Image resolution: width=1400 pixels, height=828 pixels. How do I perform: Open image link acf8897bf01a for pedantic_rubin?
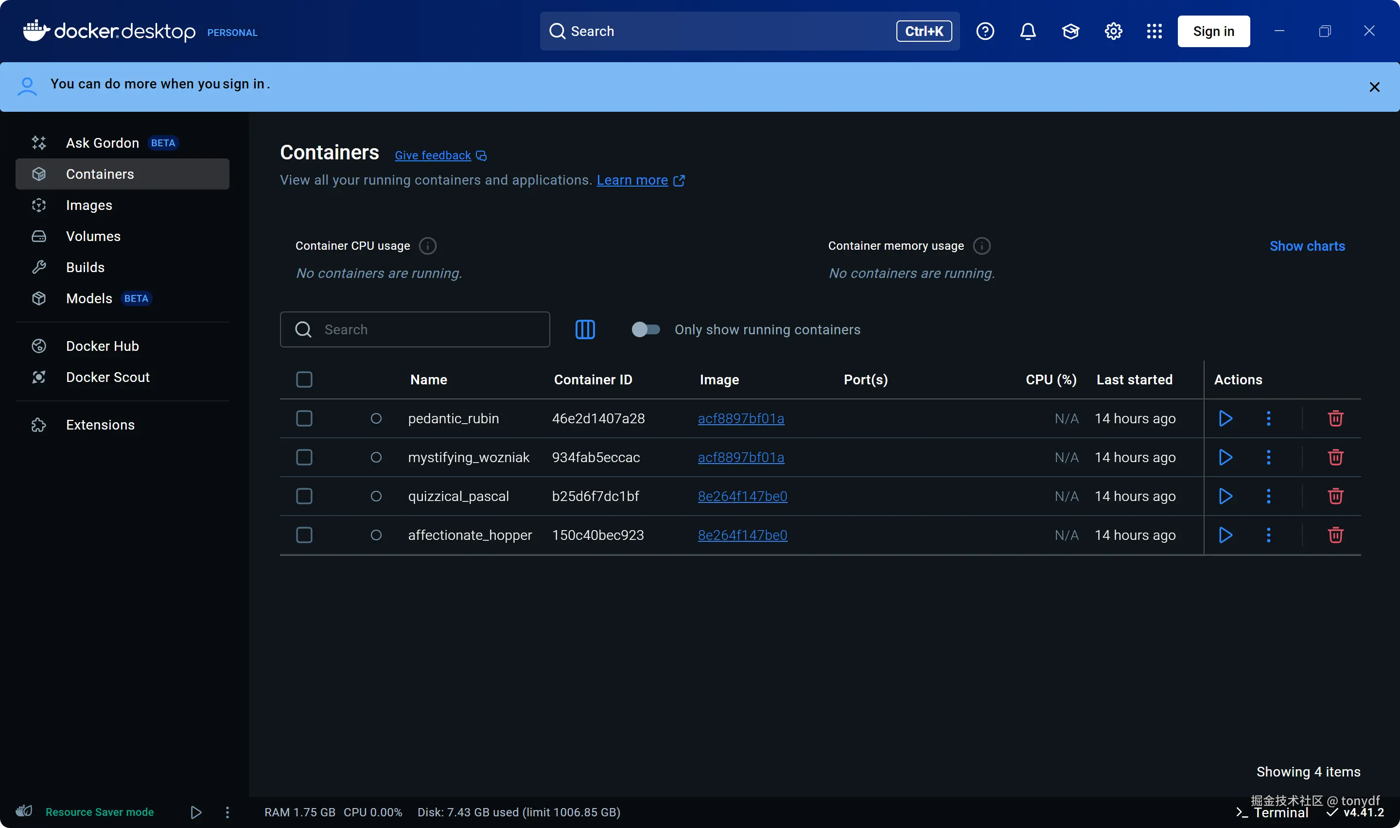point(740,418)
